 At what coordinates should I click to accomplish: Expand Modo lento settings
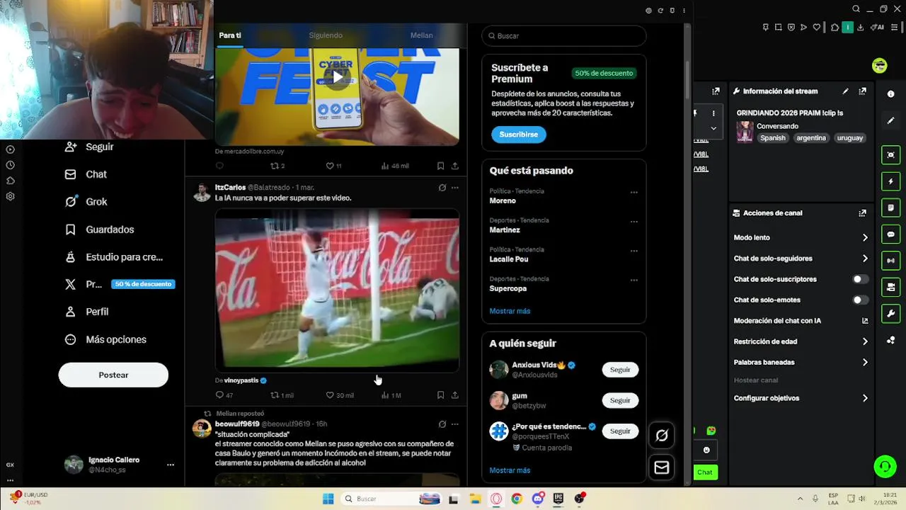pos(801,238)
